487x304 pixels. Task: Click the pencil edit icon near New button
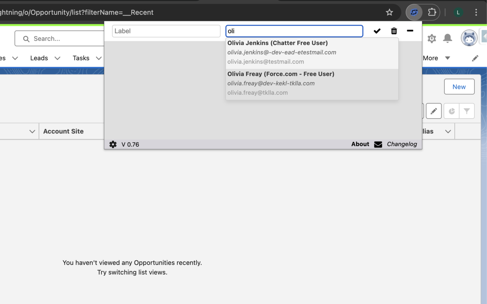434,111
